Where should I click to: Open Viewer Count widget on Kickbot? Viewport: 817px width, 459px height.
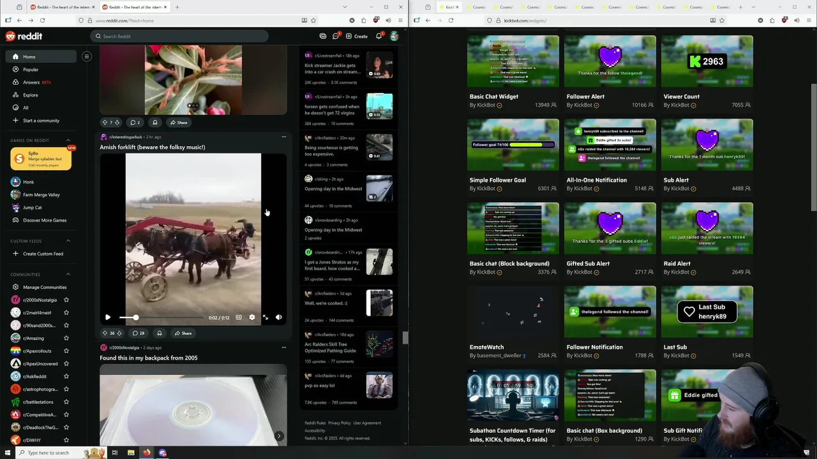(x=707, y=61)
